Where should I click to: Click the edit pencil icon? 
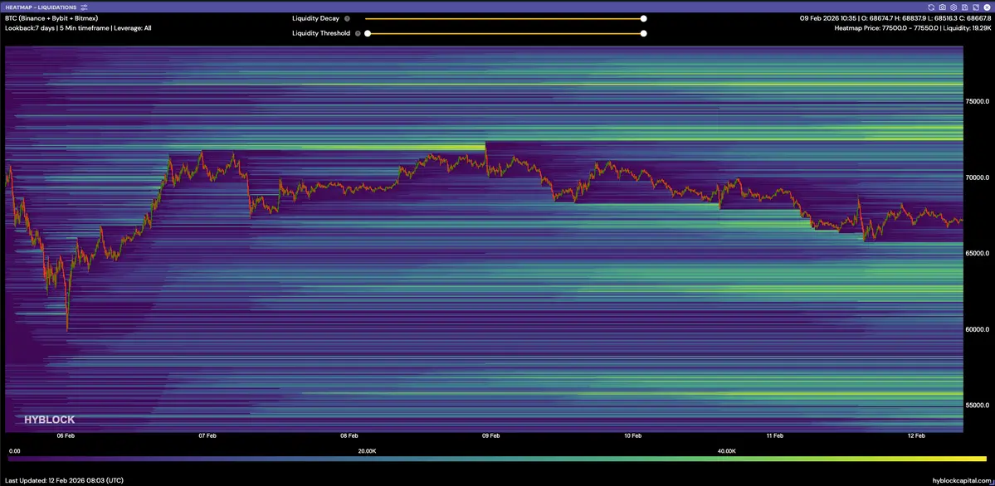975,7
